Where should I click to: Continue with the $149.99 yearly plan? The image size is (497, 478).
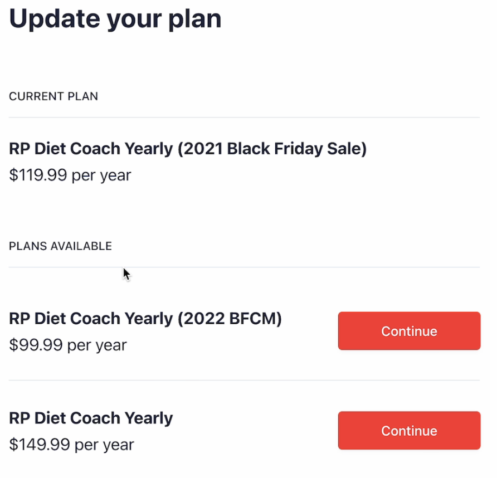click(409, 431)
